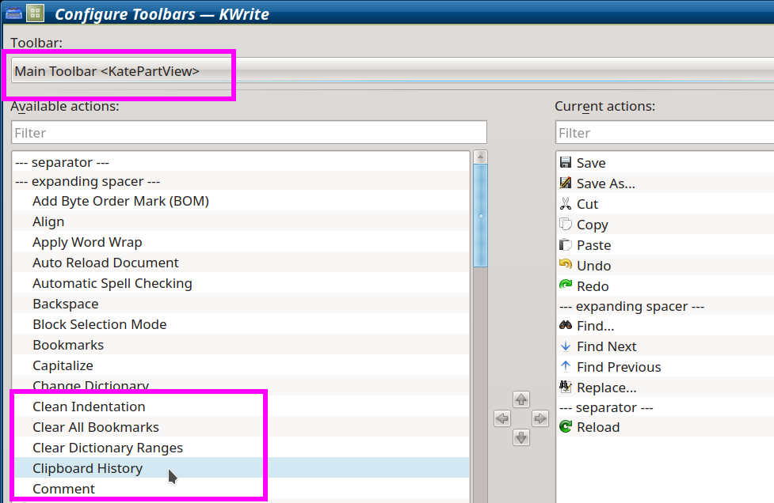Select 'Cut' label in Current actions
The width and height of the screenshot is (774, 503).
587,205
